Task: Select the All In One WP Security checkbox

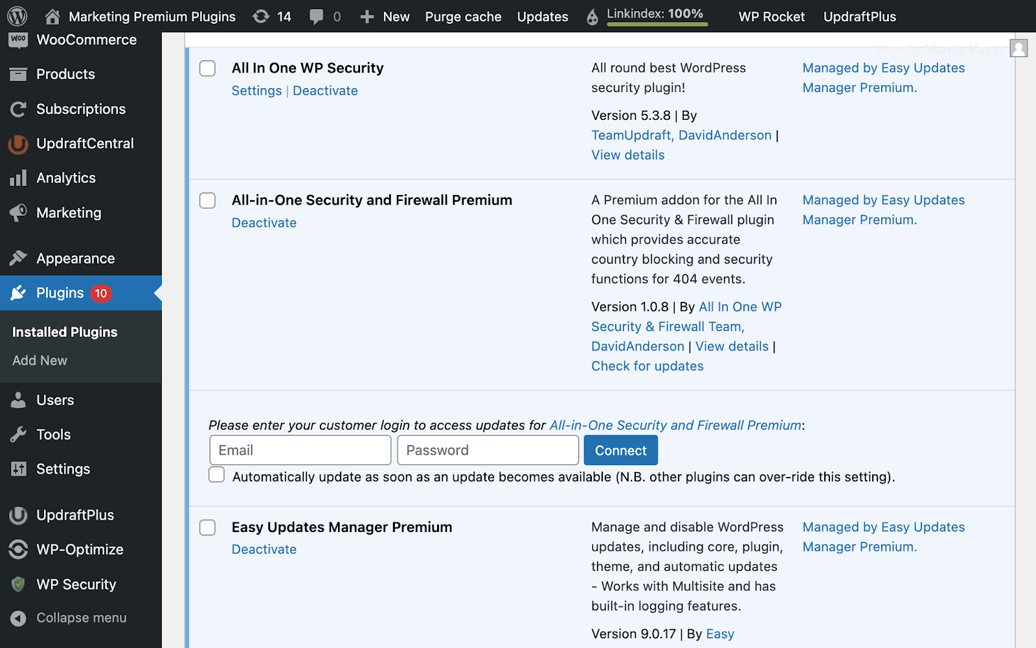Action: (x=207, y=68)
